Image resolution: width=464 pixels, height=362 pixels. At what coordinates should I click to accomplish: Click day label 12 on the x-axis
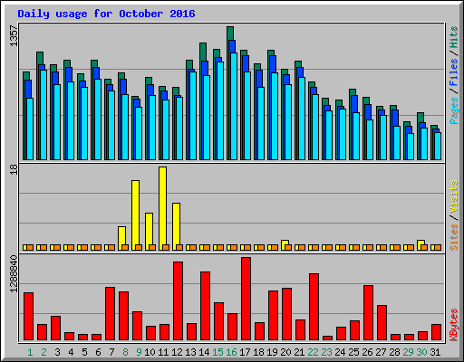tap(177, 352)
